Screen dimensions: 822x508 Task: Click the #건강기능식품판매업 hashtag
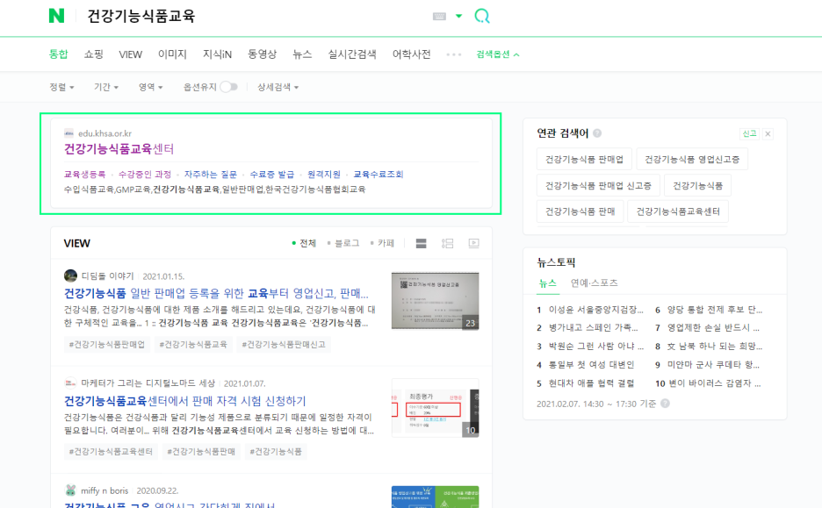pyautogui.click(x=107, y=345)
